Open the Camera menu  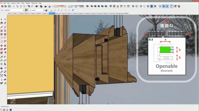pyautogui.click(x=13, y=3)
